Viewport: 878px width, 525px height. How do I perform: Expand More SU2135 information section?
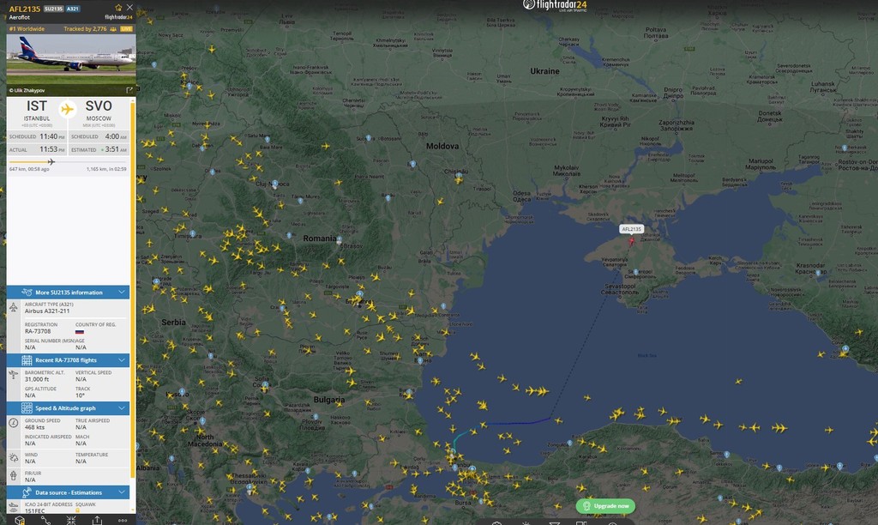(68, 293)
